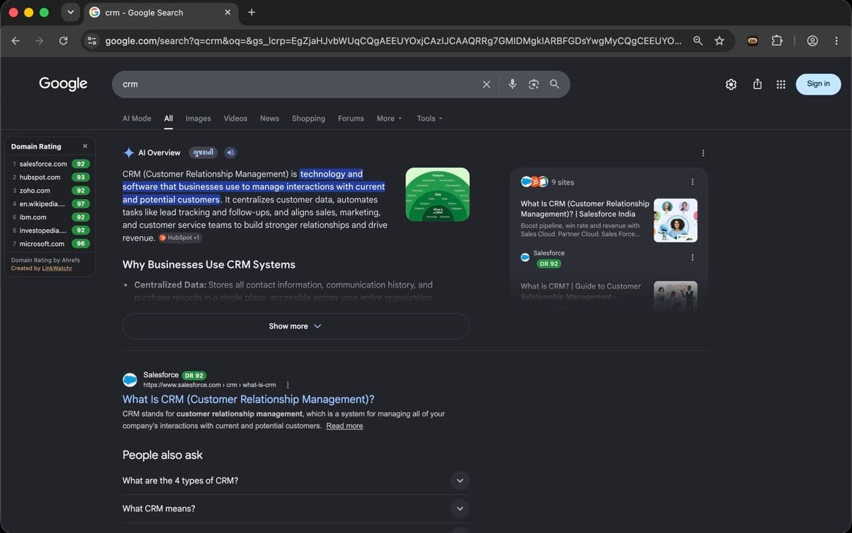Screen dimensions: 852x533
Task: Click the address bar URL
Action: tap(393, 41)
